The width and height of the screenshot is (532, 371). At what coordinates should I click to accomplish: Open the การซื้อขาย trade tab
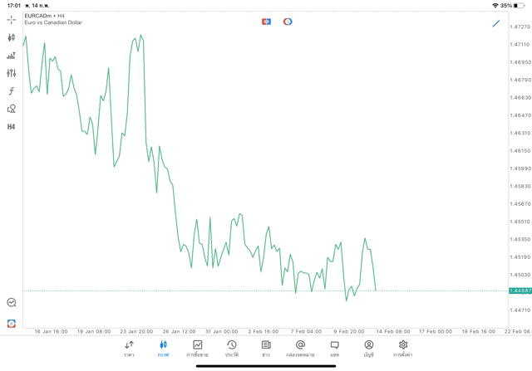click(x=197, y=348)
